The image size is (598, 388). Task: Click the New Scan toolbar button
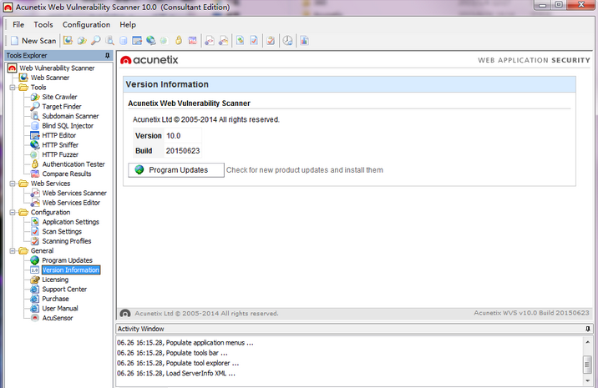point(33,40)
